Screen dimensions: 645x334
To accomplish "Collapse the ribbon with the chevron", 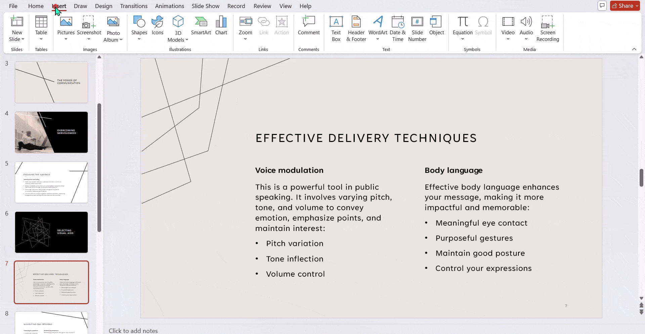I will click(x=635, y=49).
